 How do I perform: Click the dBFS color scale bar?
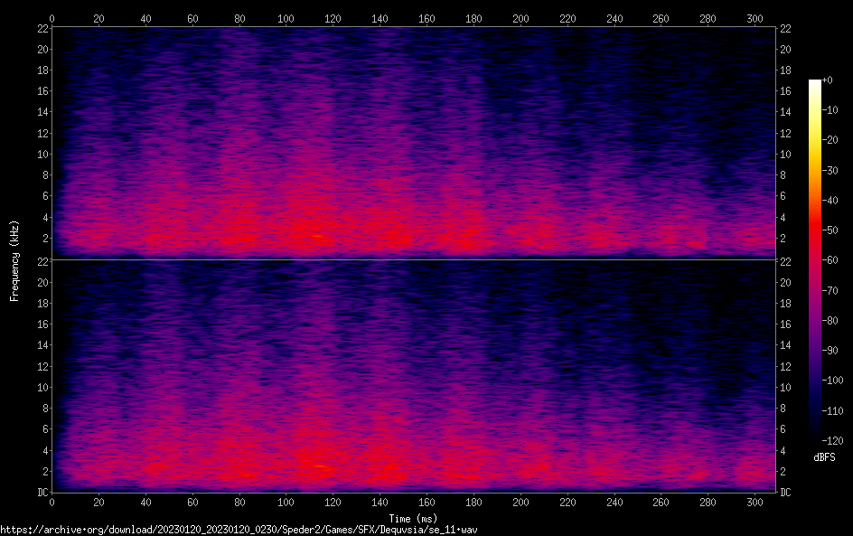tap(815, 259)
